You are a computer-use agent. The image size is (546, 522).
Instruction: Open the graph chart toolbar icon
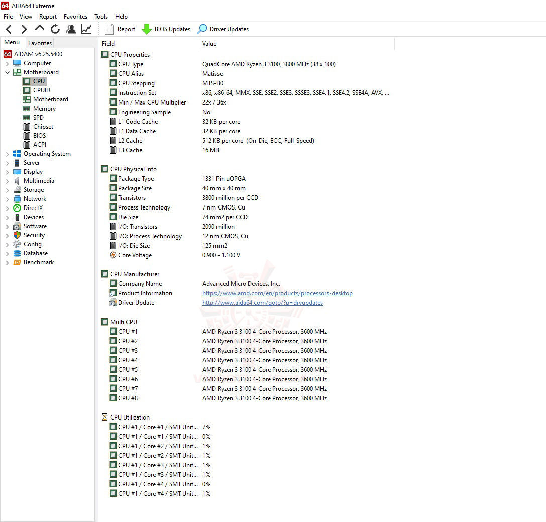point(86,29)
